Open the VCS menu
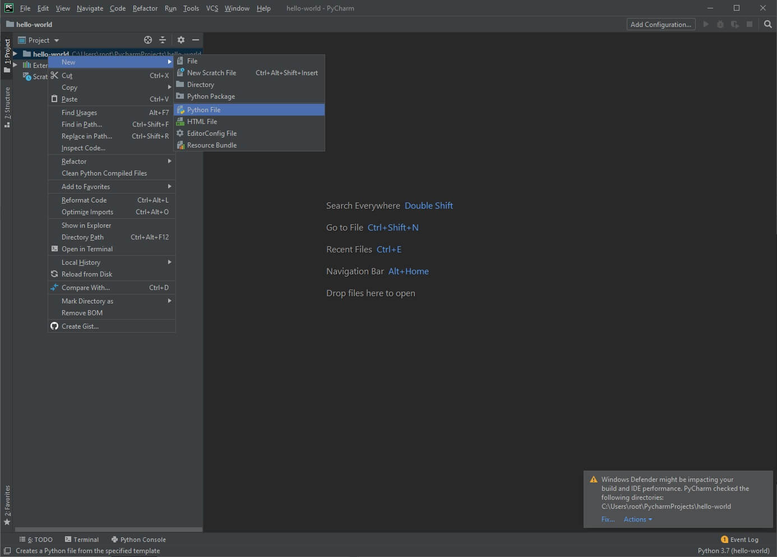Image resolution: width=777 pixels, height=557 pixels. (211, 8)
